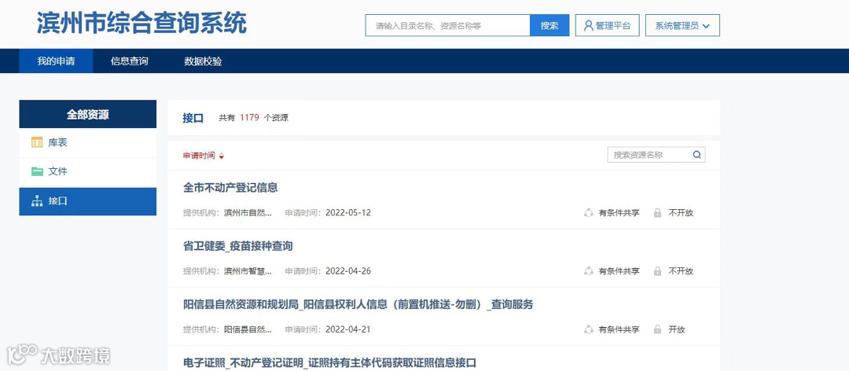The width and height of the screenshot is (849, 371).
Task: Switch to 我的申请 tab
Action: point(56,61)
